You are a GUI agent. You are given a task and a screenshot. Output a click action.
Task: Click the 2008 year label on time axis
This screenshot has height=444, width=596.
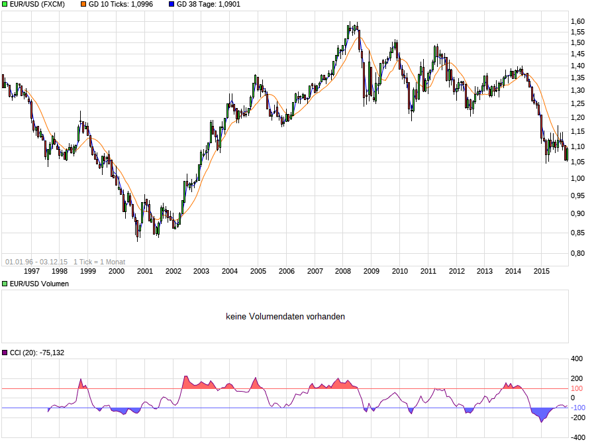343,271
